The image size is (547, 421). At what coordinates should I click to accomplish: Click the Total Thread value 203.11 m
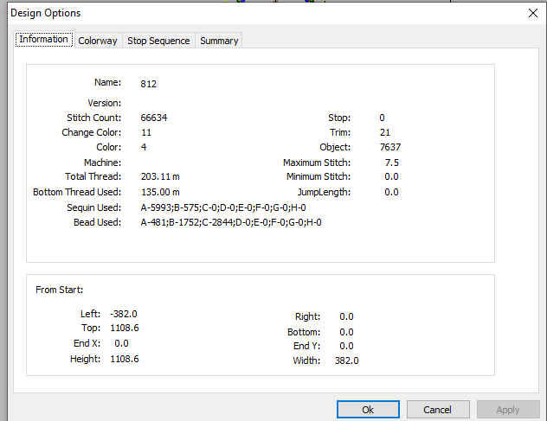[160, 176]
